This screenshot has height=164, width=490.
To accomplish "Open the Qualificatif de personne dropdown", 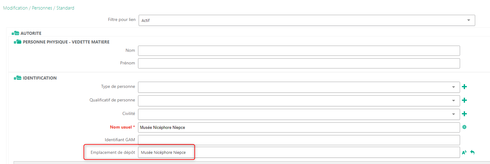I will [453, 101].
